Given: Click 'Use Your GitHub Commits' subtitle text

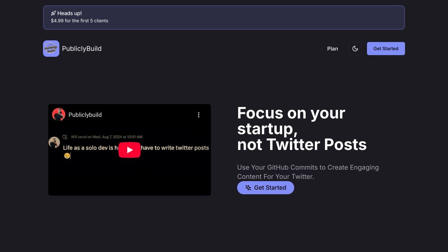Looking at the screenshot, I should click(x=308, y=172).
